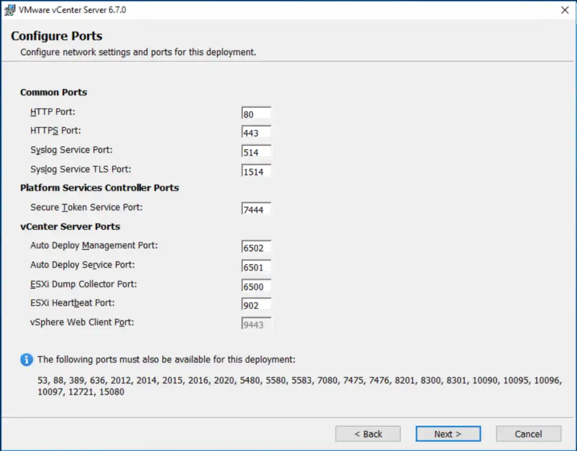Viewport: 577px width, 451px height.
Task: Click the vSphere Web Client Port label
Action: click(82, 322)
